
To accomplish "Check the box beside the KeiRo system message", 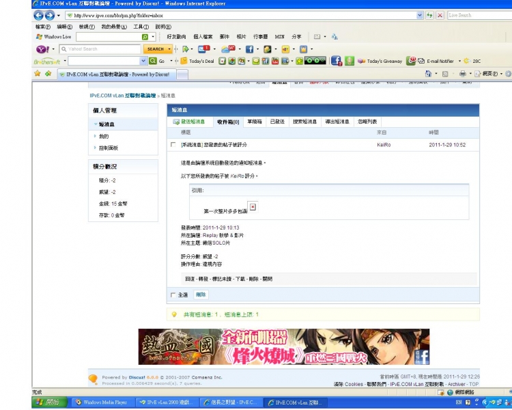I will [173, 145].
